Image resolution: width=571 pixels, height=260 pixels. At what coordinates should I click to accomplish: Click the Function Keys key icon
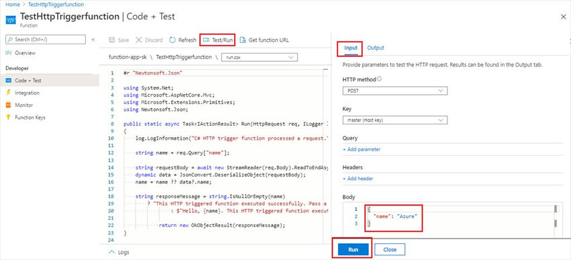pyautogui.click(x=9, y=118)
